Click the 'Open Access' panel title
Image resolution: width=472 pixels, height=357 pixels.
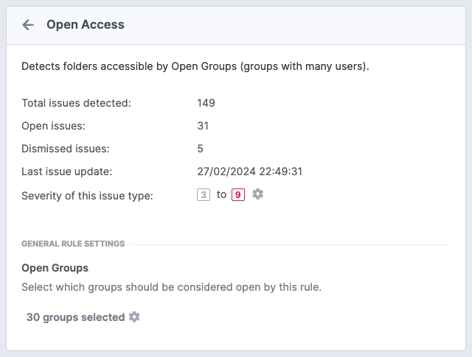point(86,24)
